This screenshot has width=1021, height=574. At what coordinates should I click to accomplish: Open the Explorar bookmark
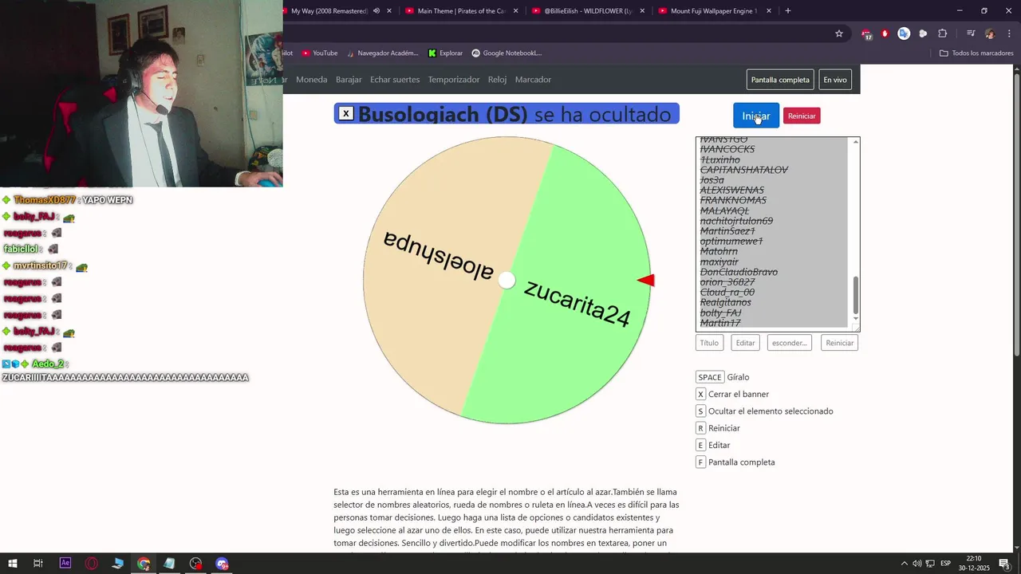[x=445, y=53]
